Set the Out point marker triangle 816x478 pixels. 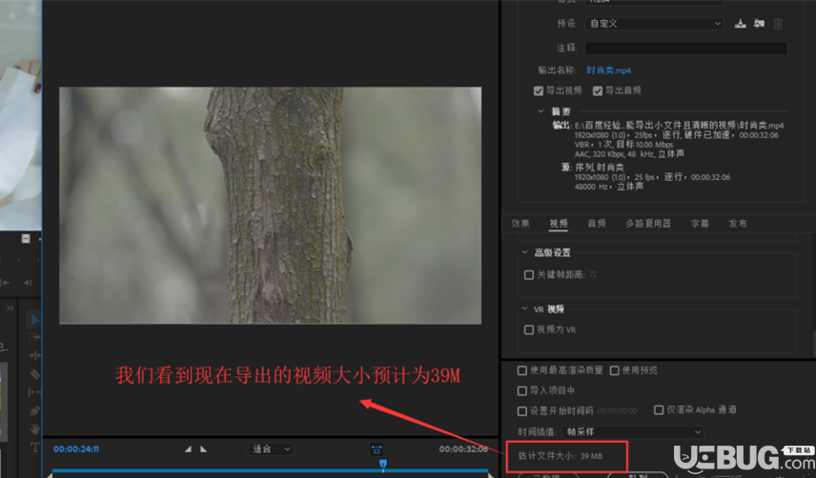[x=203, y=448]
